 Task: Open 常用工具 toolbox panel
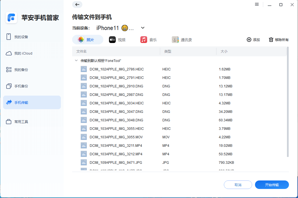tap(23, 122)
